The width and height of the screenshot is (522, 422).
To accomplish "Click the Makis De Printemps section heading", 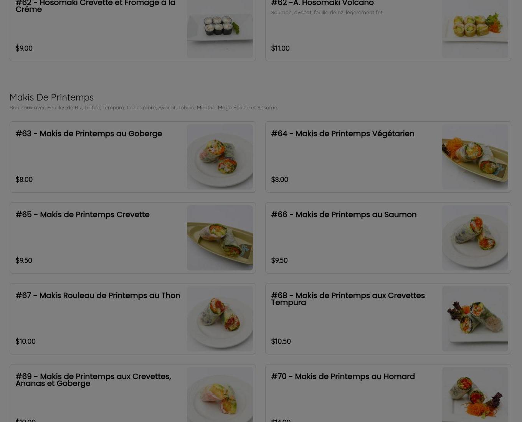I will [51, 97].
